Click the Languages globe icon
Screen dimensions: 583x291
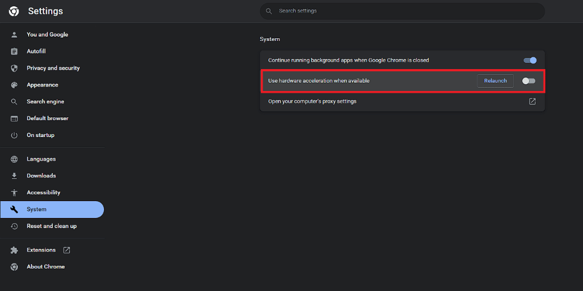click(14, 159)
